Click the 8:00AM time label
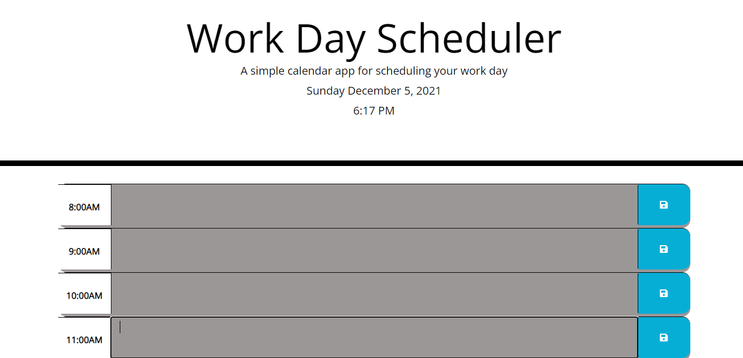This screenshot has height=358, width=743. click(84, 207)
